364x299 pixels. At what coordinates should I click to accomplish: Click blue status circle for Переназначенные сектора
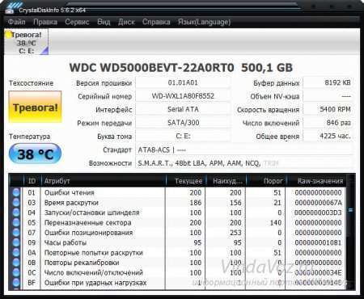(16, 222)
